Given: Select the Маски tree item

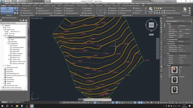Looking at the screenshot, I should tap(12, 39).
